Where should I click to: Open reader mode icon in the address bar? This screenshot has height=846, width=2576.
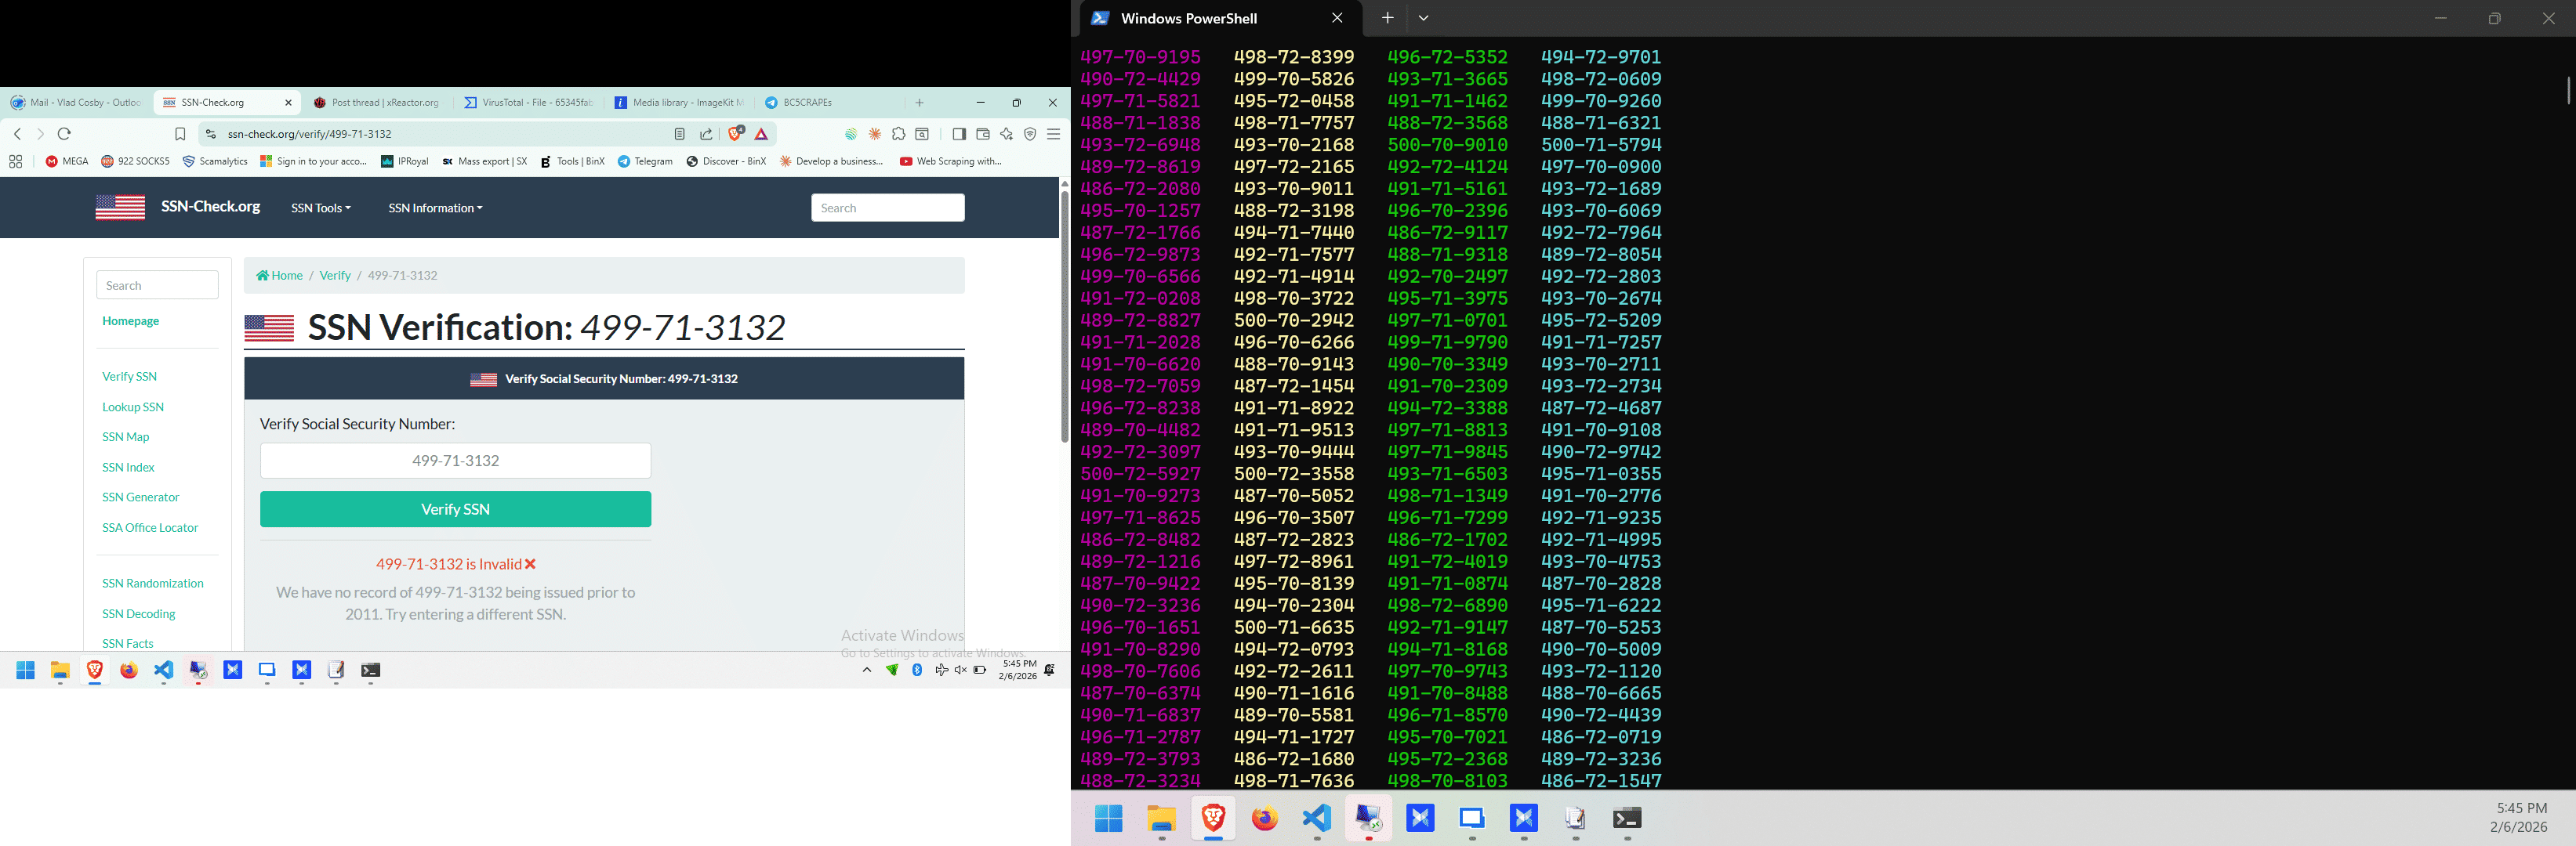[679, 134]
